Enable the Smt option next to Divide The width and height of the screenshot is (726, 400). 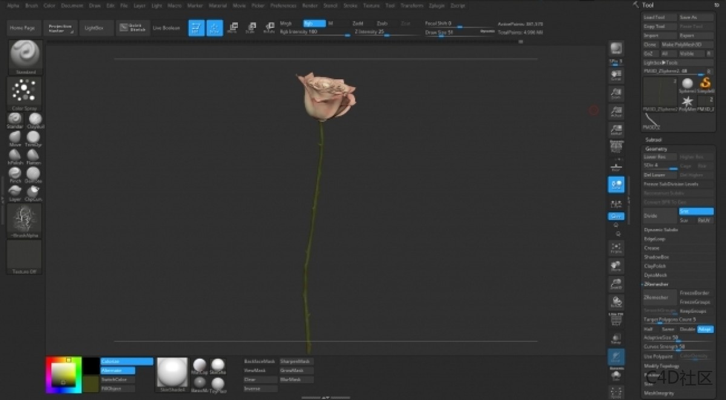[696, 211]
